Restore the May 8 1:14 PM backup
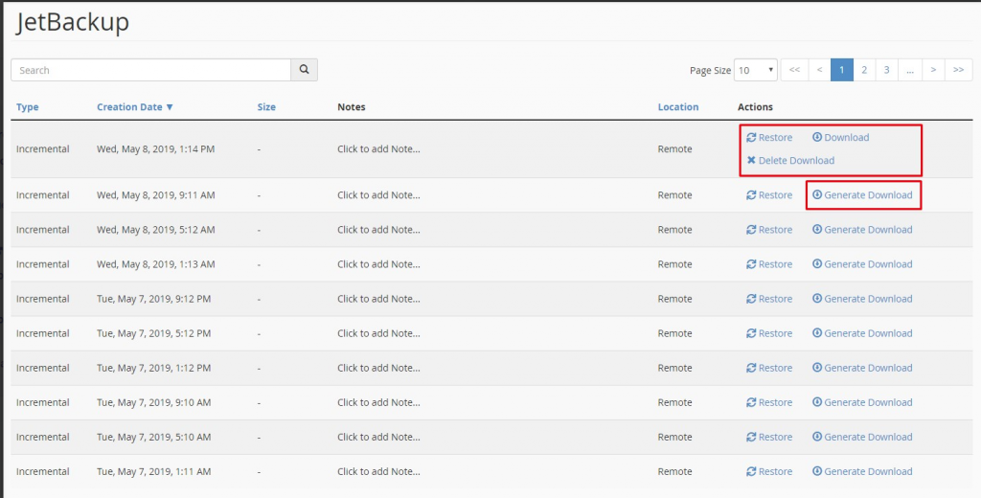The image size is (981, 498). click(x=769, y=138)
